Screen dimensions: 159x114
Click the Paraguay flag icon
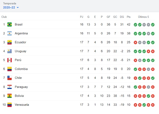click(x=10, y=87)
